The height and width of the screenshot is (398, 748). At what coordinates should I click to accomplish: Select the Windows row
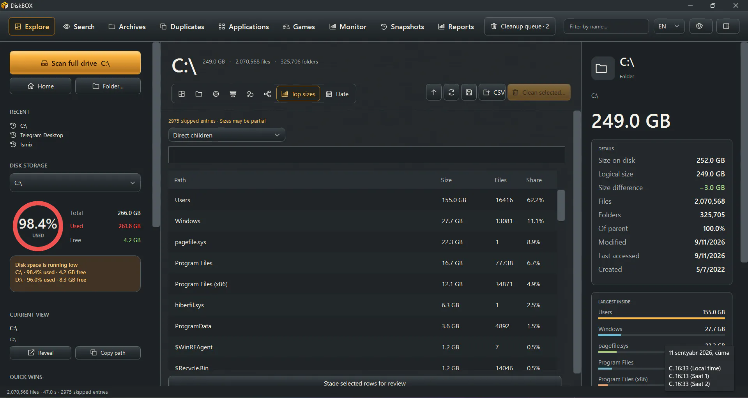[x=363, y=221]
